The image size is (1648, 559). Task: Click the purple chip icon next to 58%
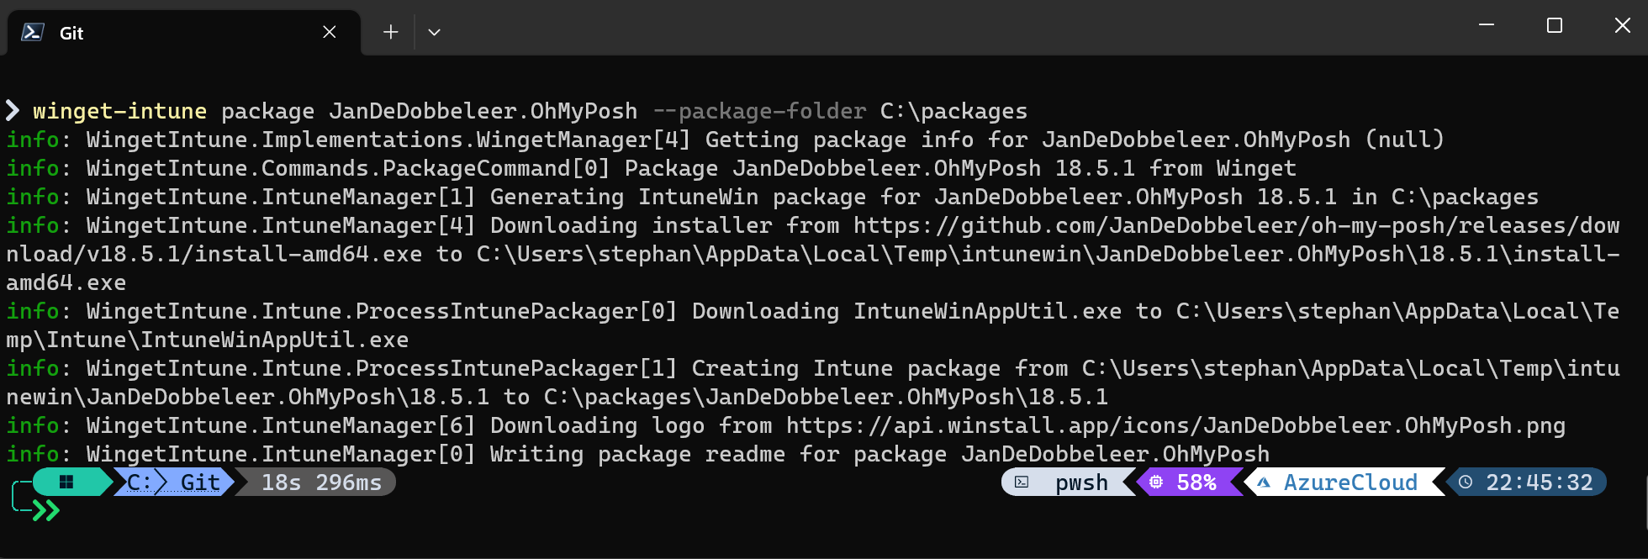[1156, 483]
